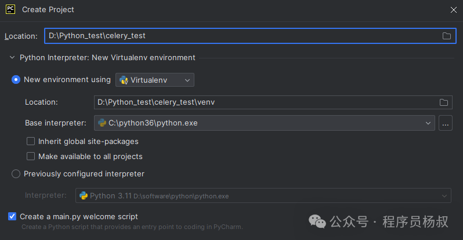Browse for project location folder icon
463x240 pixels.
(x=447, y=36)
